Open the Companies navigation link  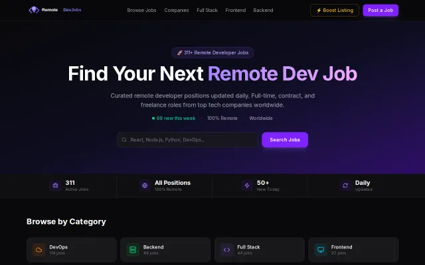pos(177,11)
